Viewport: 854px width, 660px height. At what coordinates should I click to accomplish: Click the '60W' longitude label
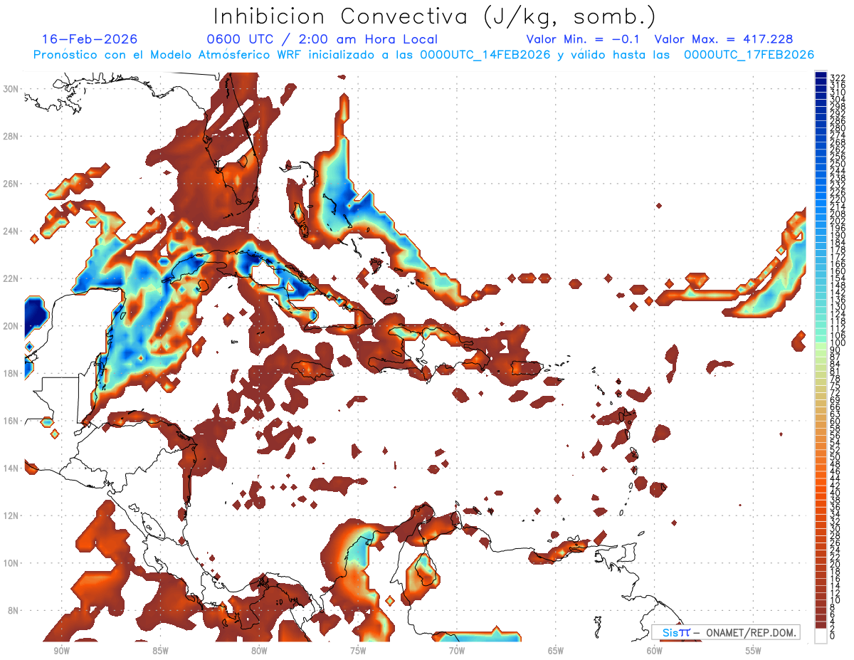655,651
